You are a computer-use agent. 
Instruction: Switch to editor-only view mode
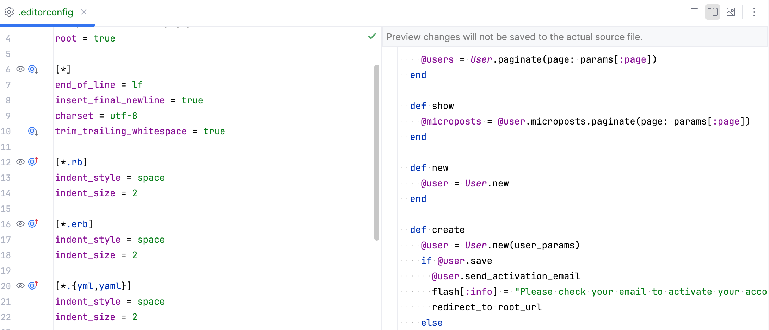pos(694,12)
